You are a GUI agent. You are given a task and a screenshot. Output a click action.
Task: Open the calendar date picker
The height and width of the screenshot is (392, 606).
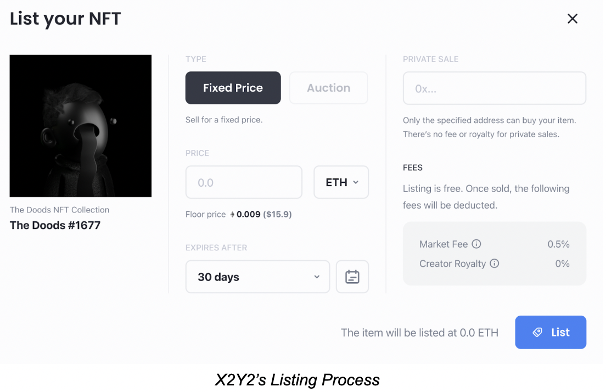tap(352, 277)
